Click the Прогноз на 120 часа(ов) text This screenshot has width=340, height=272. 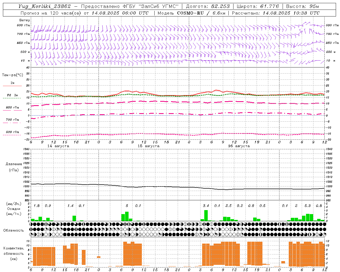pyautogui.click(x=51, y=13)
